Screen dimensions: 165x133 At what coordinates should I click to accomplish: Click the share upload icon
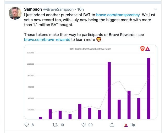pyautogui.click(x=112, y=125)
